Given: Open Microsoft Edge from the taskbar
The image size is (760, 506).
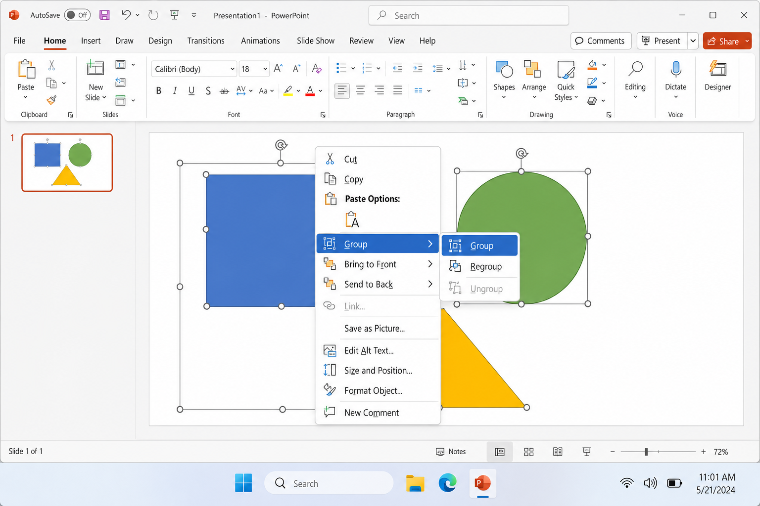Looking at the screenshot, I should click(x=448, y=483).
